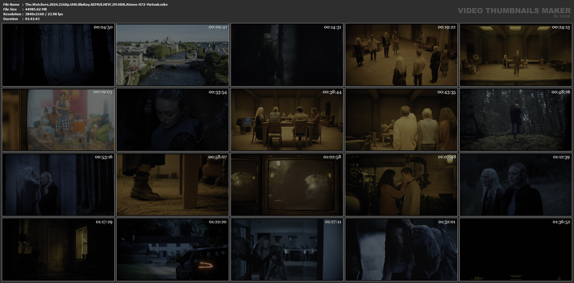Open the end credits thumbnail at 01:36:52
574x283 pixels.
[x=516, y=249]
